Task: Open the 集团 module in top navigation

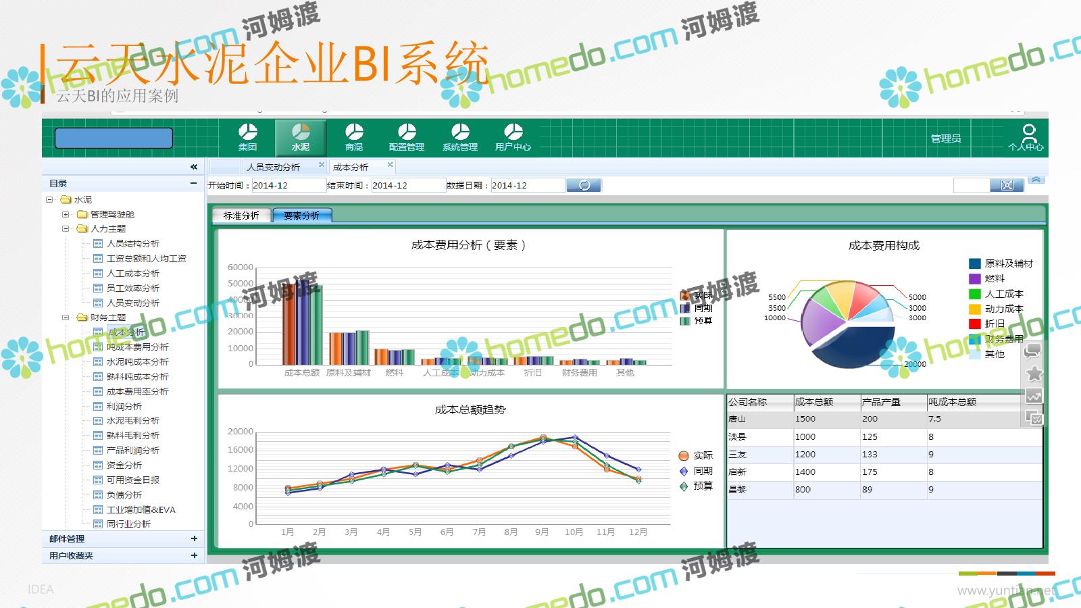Action: (x=247, y=136)
